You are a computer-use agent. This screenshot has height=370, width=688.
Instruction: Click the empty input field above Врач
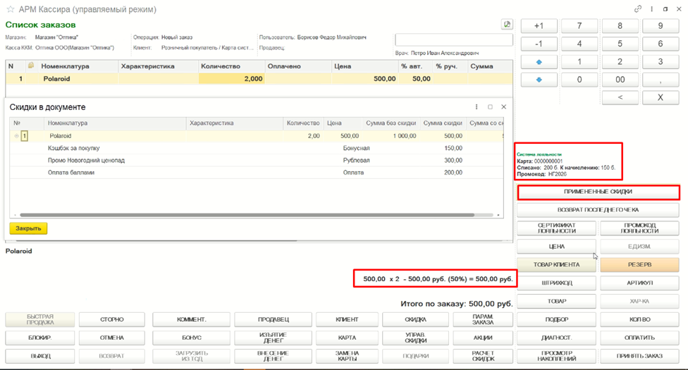click(454, 40)
